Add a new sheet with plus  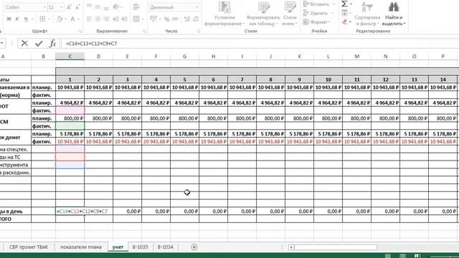click(x=194, y=247)
